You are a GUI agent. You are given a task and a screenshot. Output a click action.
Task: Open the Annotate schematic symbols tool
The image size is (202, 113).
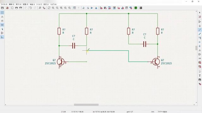pos(114,8)
